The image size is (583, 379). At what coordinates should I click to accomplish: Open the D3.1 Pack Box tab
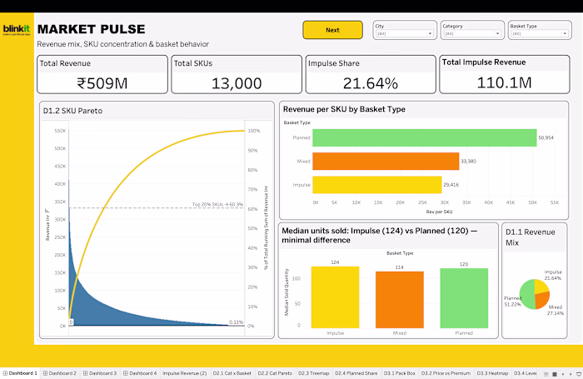point(400,373)
